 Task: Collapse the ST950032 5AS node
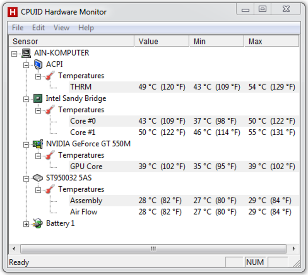point(26,179)
